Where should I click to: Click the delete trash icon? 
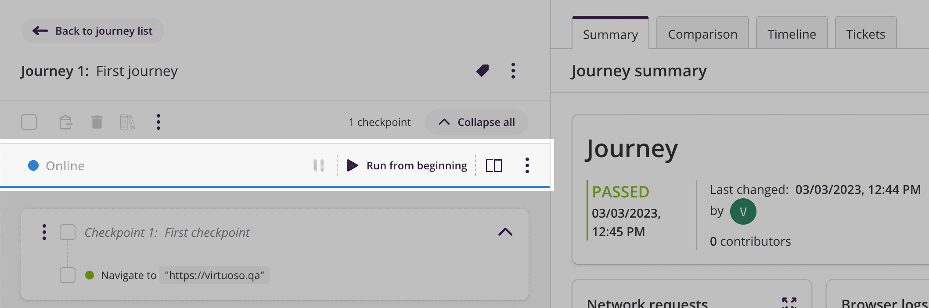coord(97,122)
